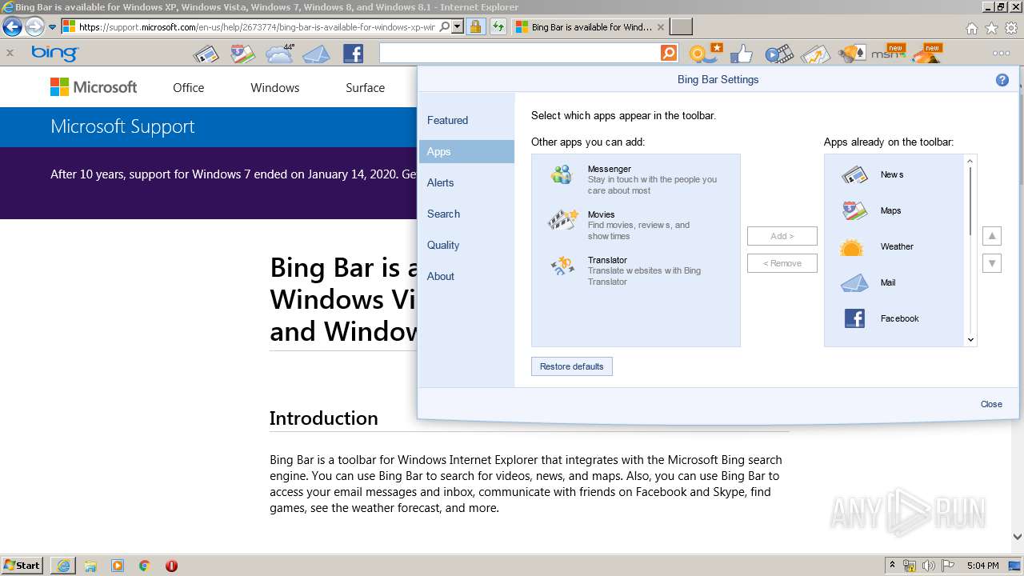Select the News icon in toolbar apps list
This screenshot has height=576, width=1024.
pyautogui.click(x=854, y=174)
